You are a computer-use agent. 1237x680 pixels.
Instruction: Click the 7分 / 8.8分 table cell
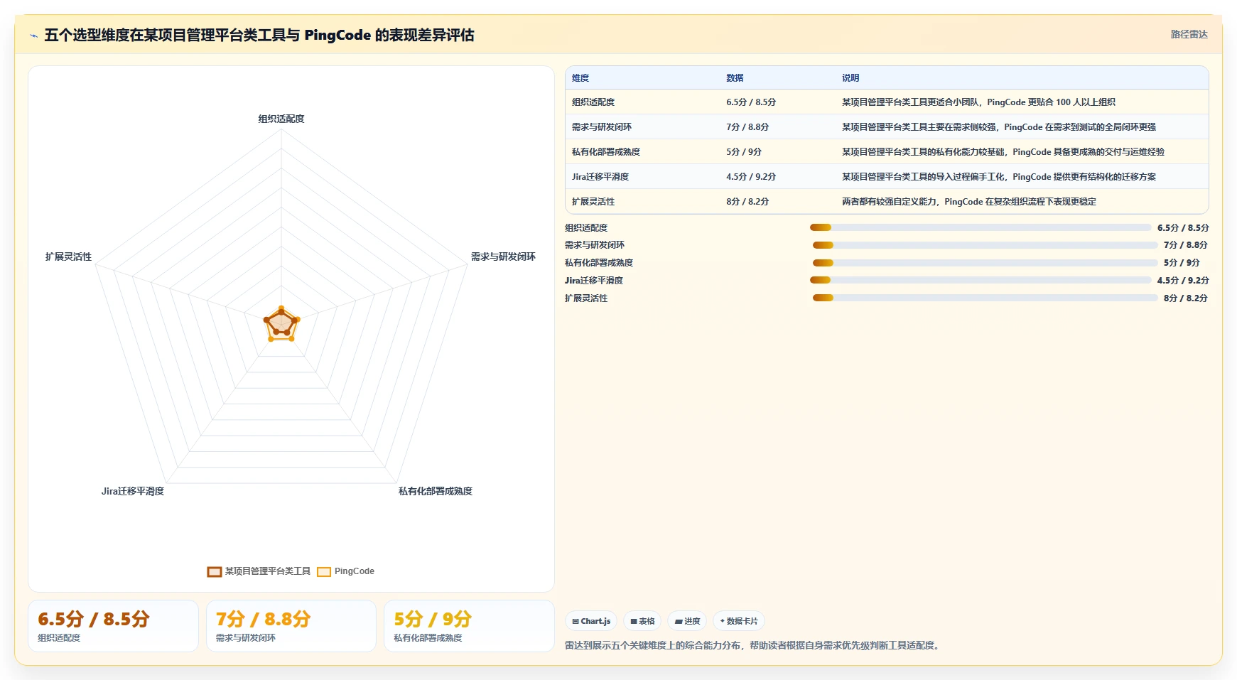coord(747,127)
